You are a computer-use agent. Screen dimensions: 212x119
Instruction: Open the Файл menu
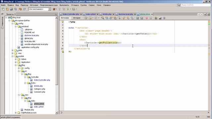tap(3, 5)
